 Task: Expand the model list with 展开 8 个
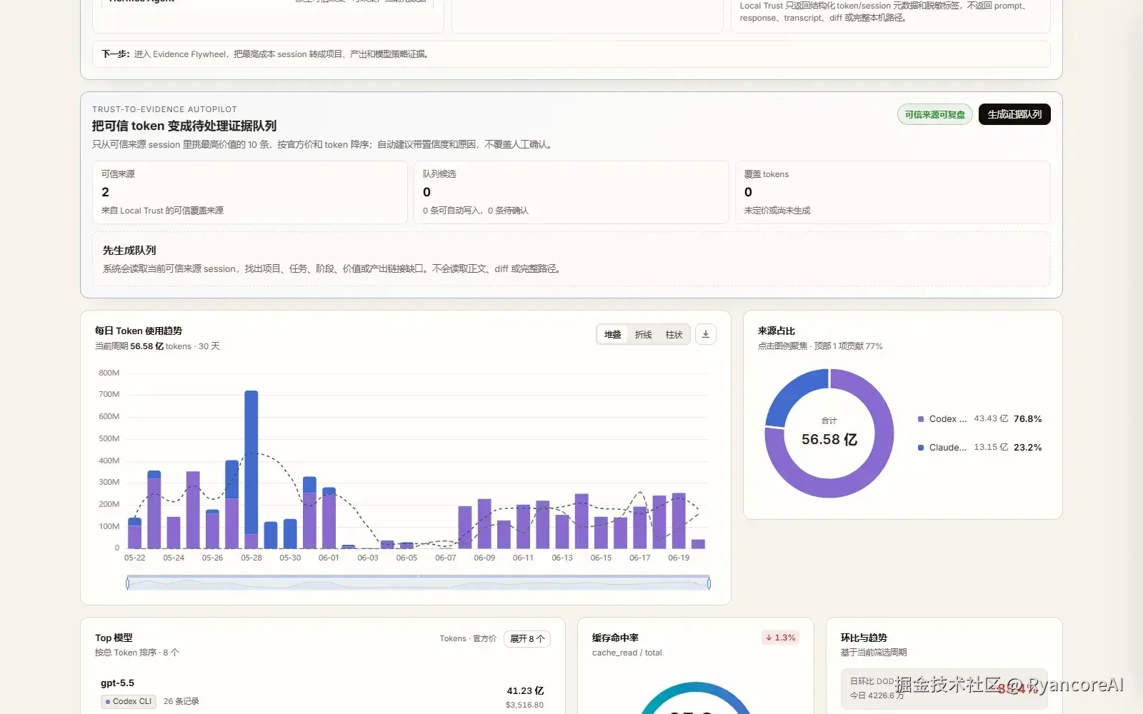[527, 638]
